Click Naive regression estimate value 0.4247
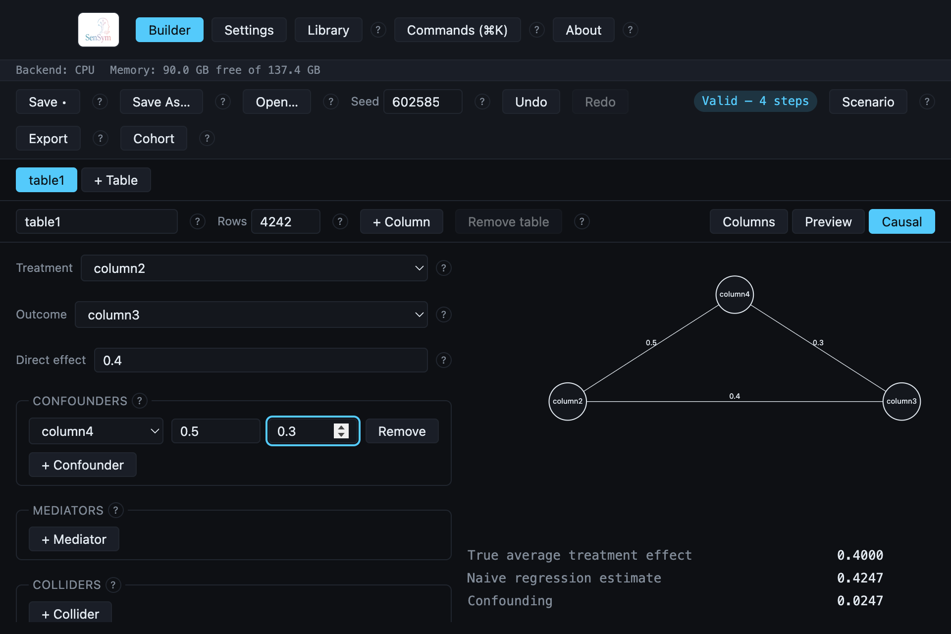The height and width of the screenshot is (634, 951). [x=860, y=578]
